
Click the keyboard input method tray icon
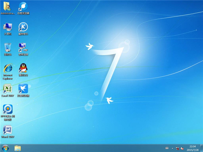coord(167,148)
